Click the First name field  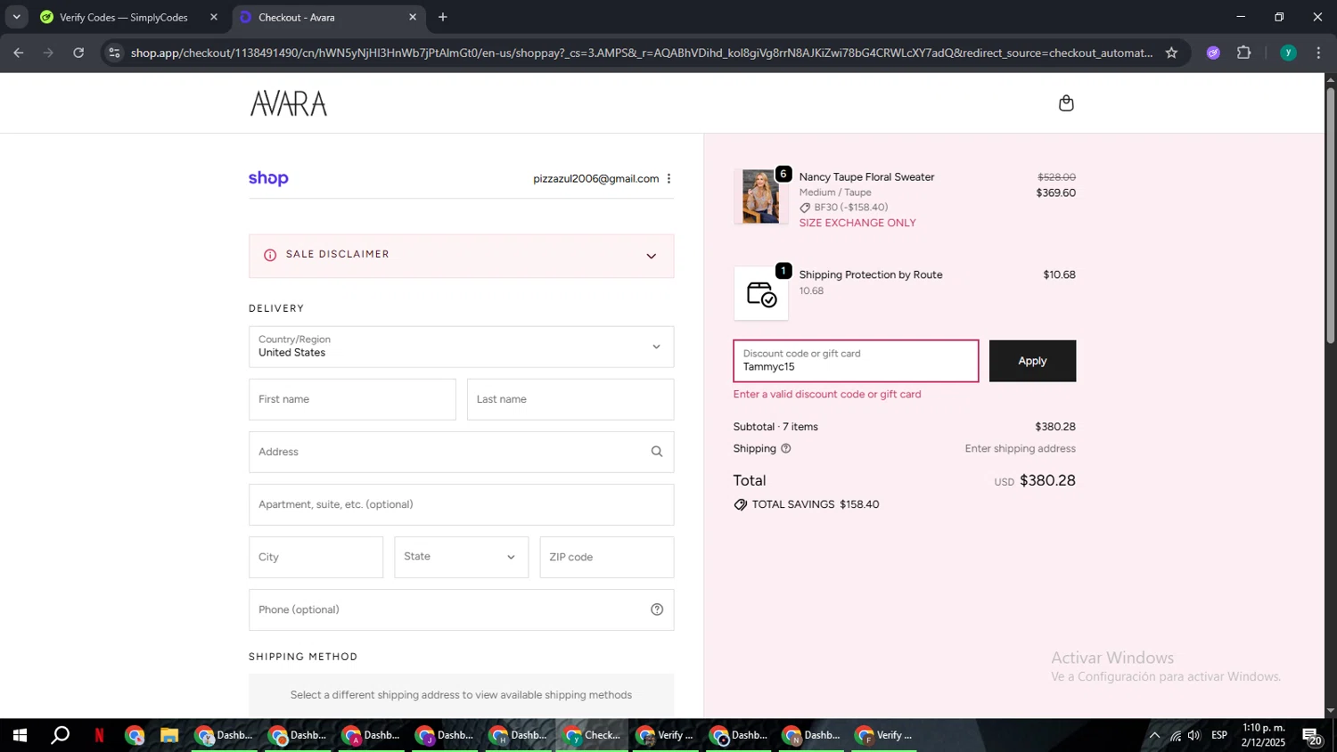352,399
